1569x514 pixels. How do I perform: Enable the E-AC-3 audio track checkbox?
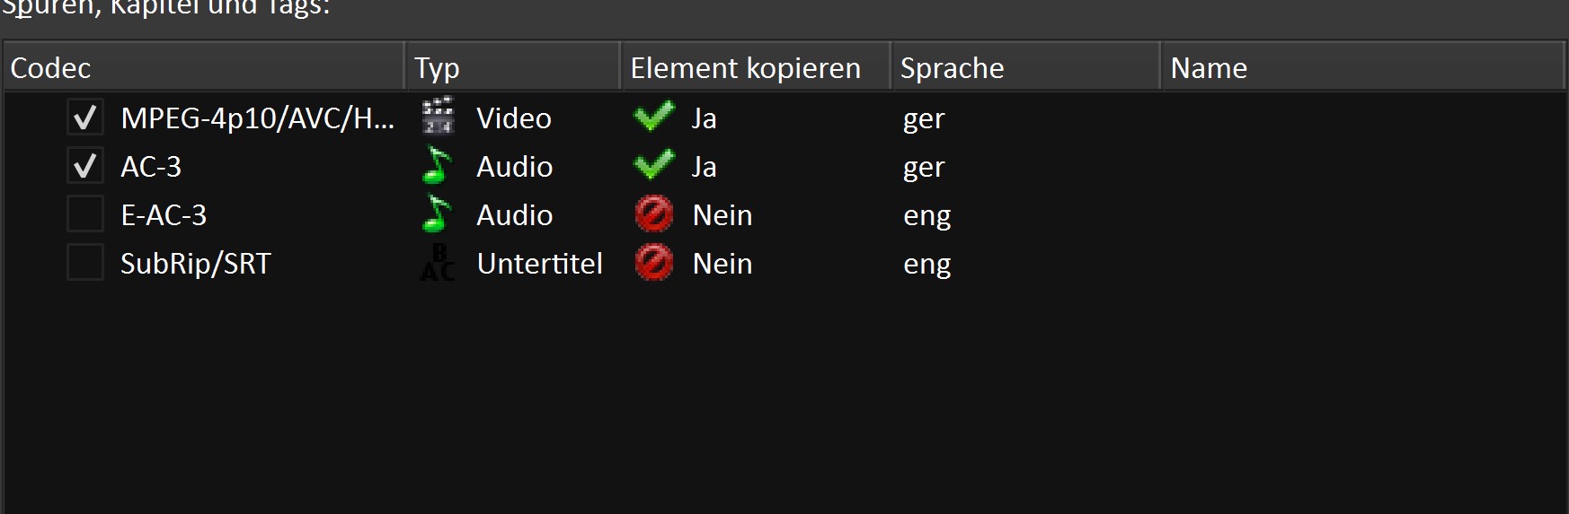[85, 214]
